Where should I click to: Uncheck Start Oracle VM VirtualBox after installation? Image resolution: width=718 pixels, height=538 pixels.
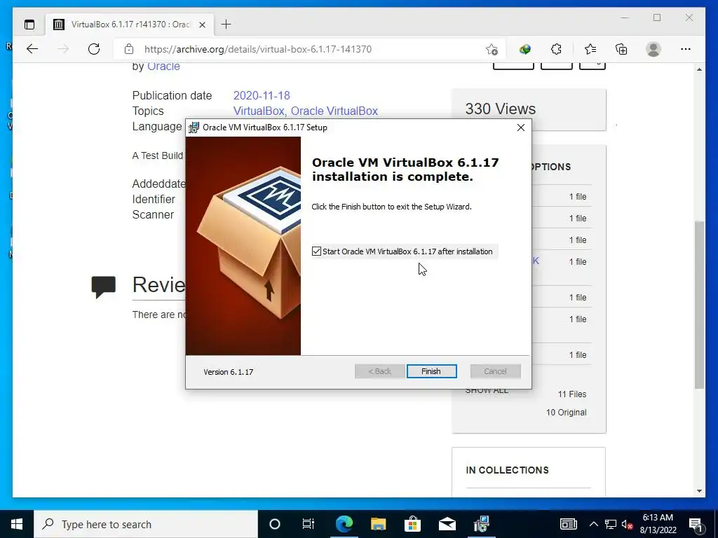(316, 251)
